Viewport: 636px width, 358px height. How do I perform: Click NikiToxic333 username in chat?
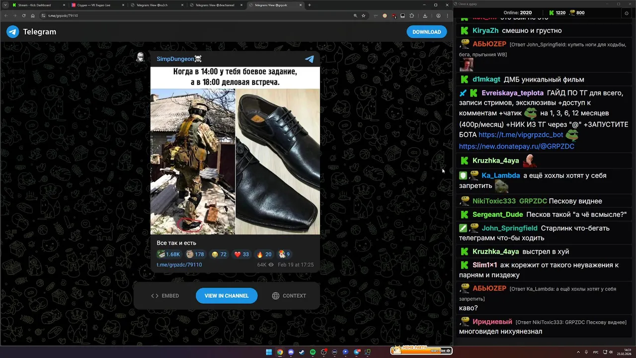494,201
